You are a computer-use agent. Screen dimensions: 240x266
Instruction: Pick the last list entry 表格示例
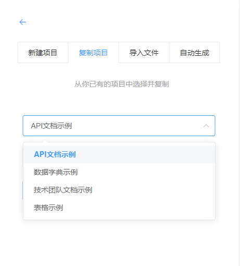(x=119, y=208)
